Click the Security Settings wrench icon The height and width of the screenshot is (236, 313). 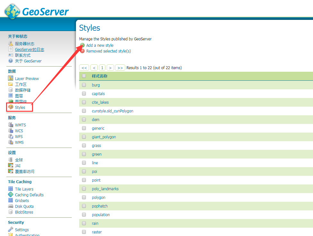[11, 229]
